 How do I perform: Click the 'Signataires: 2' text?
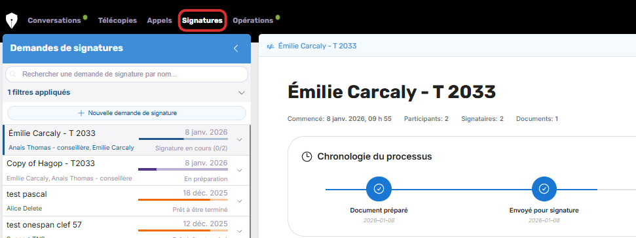[482, 119]
